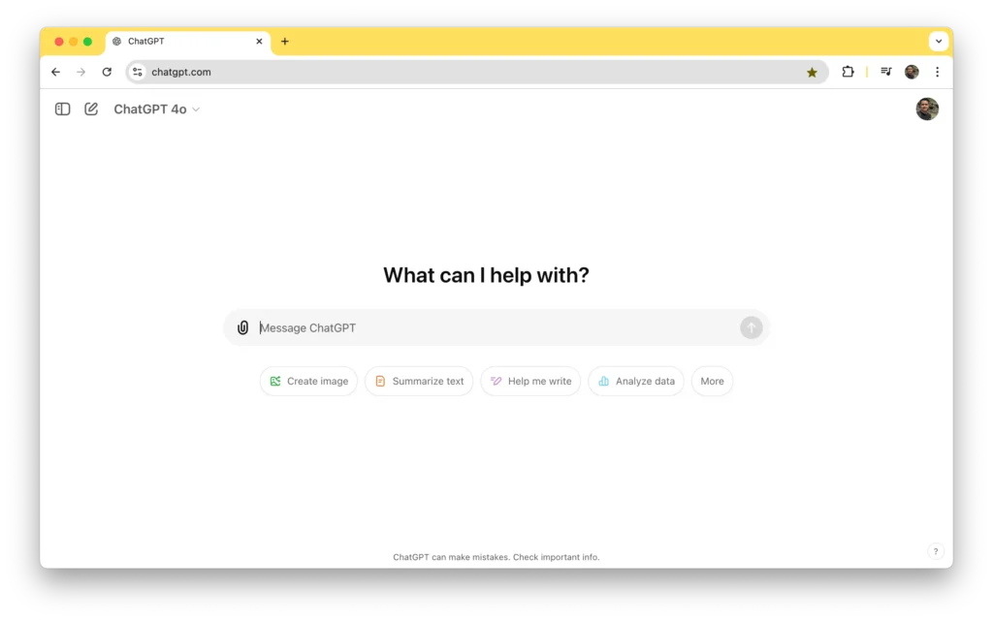This screenshot has height=621, width=993.
Task: Open the ChatGPT account profile avatar
Action: point(926,109)
